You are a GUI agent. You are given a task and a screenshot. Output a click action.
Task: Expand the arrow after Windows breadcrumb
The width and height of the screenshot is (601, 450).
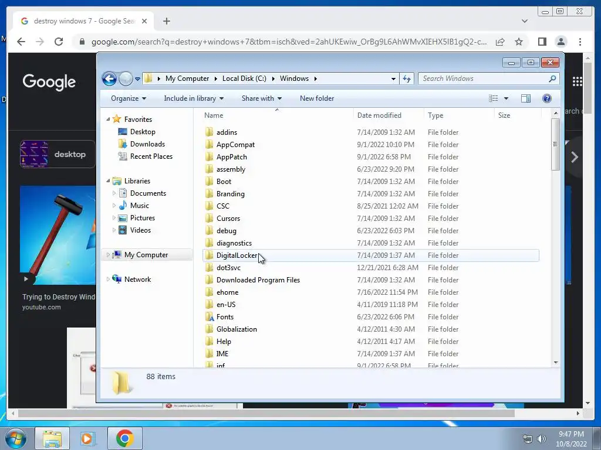(x=315, y=79)
